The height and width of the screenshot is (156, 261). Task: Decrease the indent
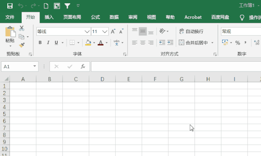click(x=162, y=42)
